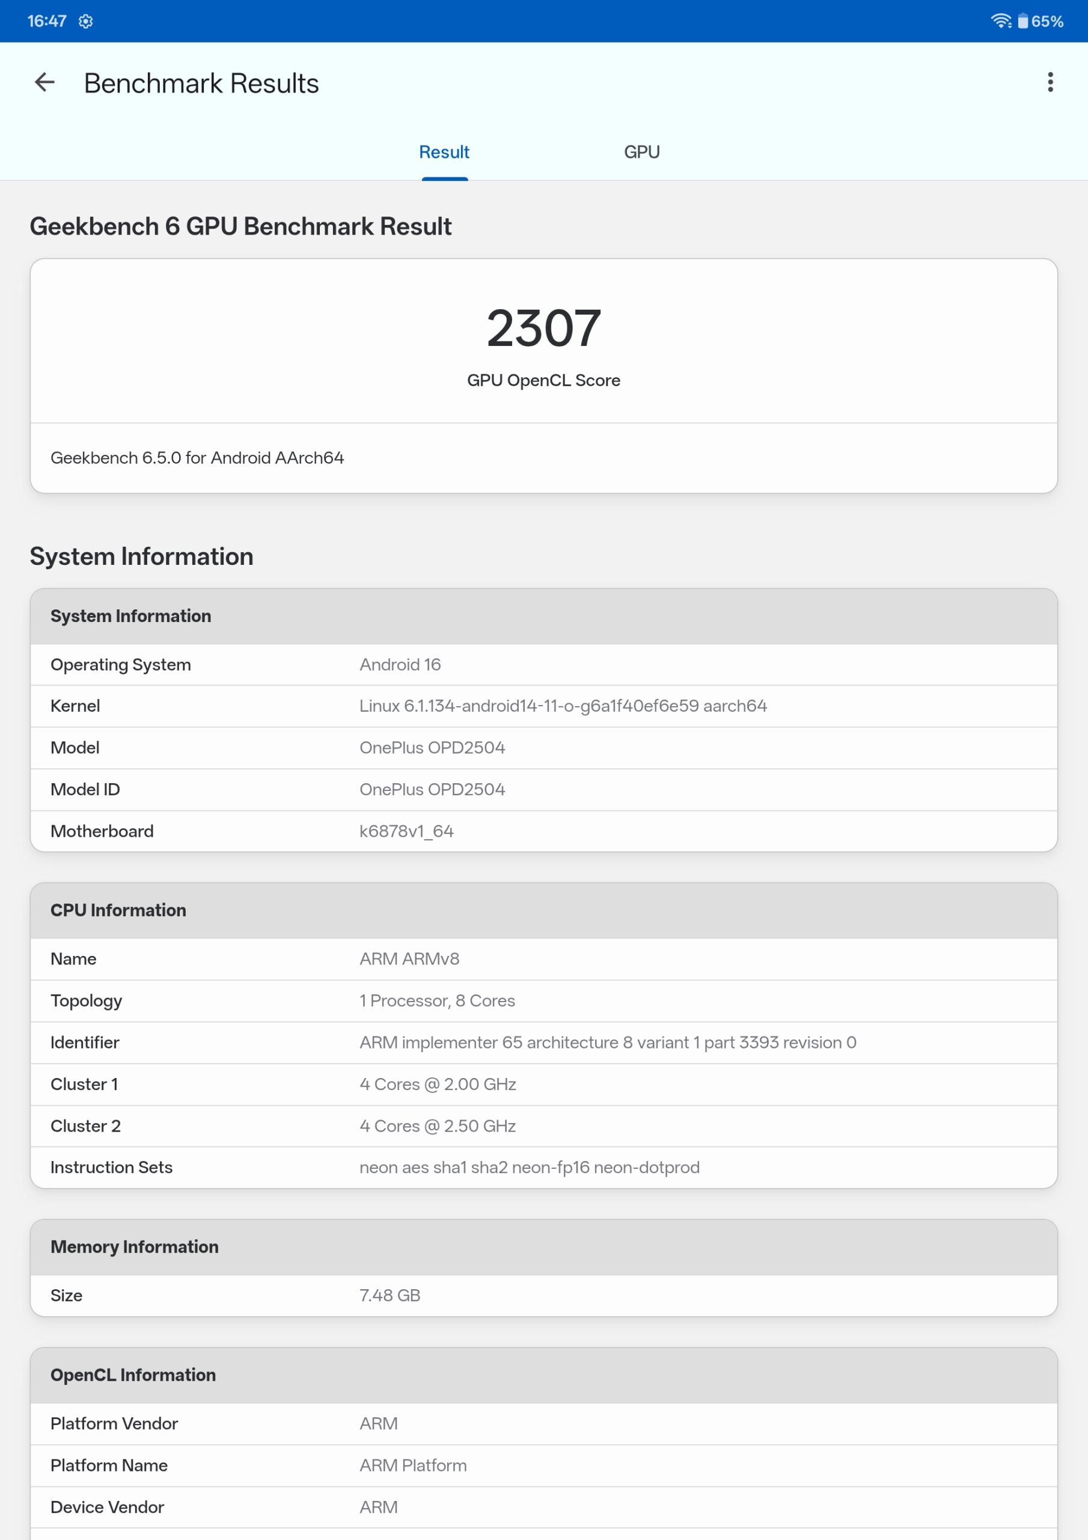1088x1540 pixels.
Task: Click the score value 2307
Action: [543, 328]
